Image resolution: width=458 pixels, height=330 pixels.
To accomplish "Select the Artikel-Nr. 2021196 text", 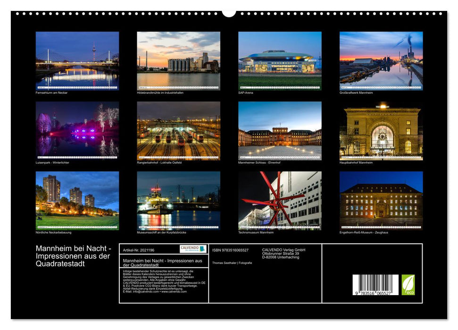I will pyautogui.click(x=139, y=250).
